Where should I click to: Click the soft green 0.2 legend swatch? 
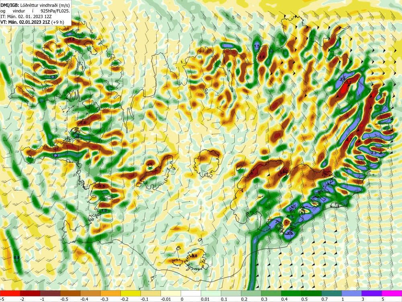pyautogui.click(x=251, y=293)
